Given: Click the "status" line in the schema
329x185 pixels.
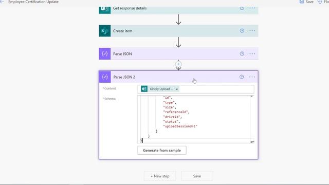Looking at the screenshot, I should (x=171, y=122).
